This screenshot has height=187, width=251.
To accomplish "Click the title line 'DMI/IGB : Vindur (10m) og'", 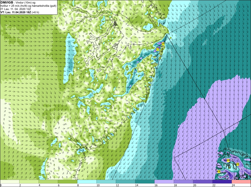I will (18, 3).
